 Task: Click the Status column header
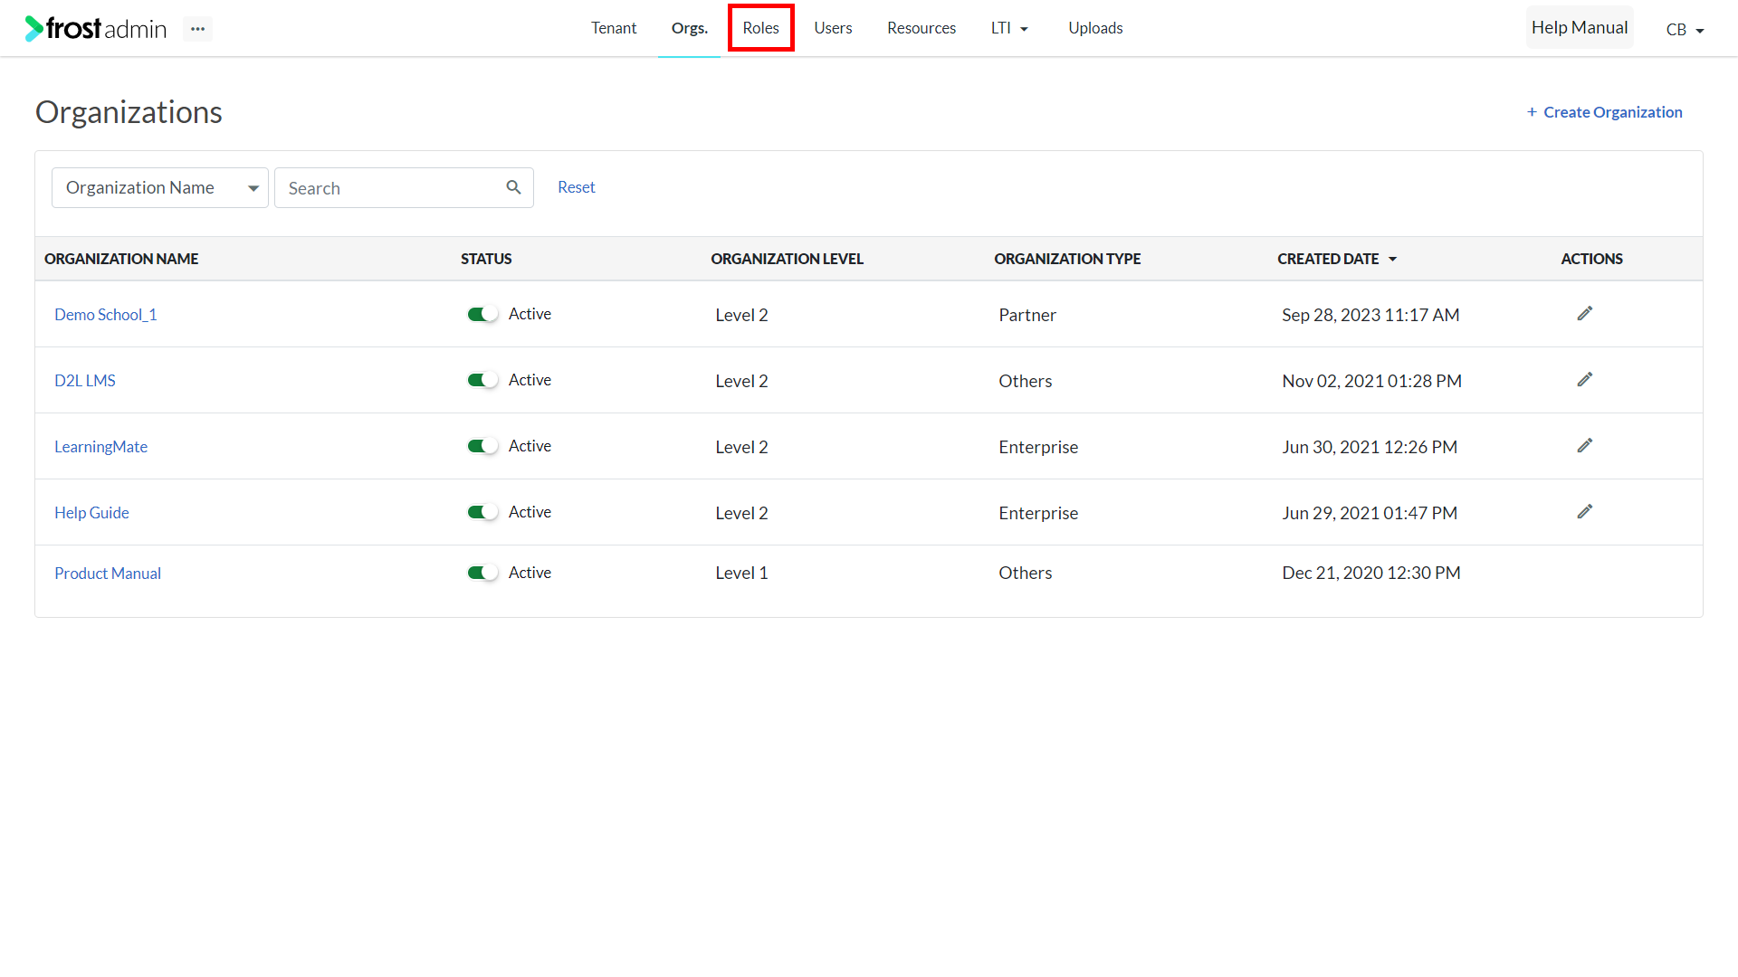486,259
